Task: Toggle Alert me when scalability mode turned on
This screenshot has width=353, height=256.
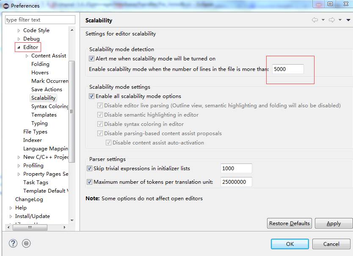Action: click(91, 59)
